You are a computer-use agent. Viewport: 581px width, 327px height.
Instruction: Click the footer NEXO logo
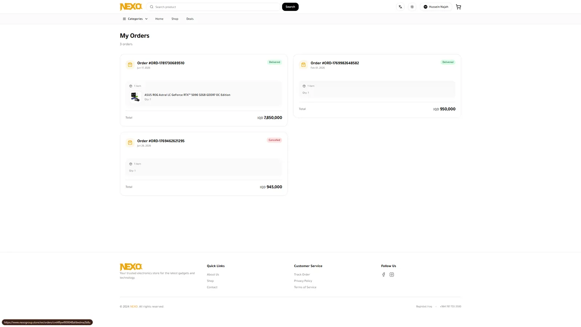tap(131, 267)
